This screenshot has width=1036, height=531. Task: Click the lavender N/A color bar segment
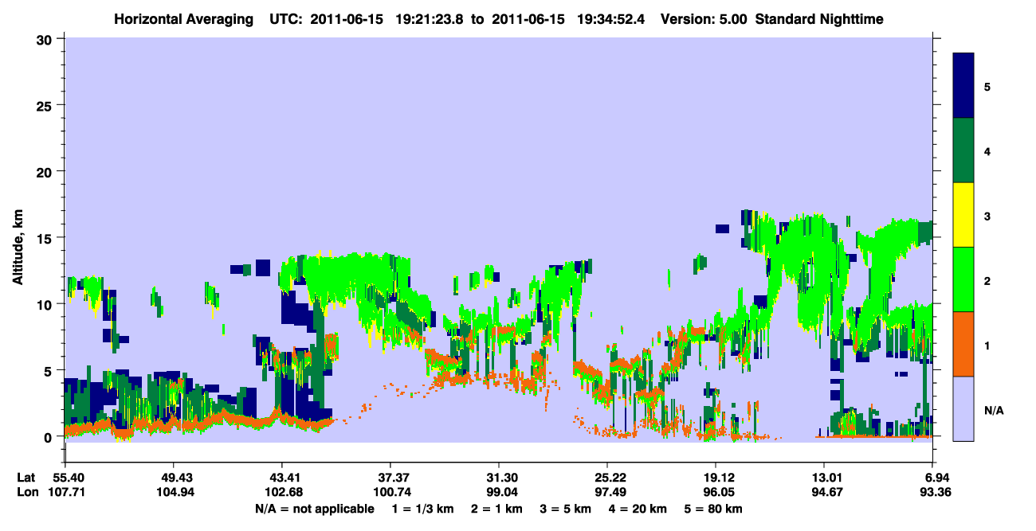click(x=963, y=408)
